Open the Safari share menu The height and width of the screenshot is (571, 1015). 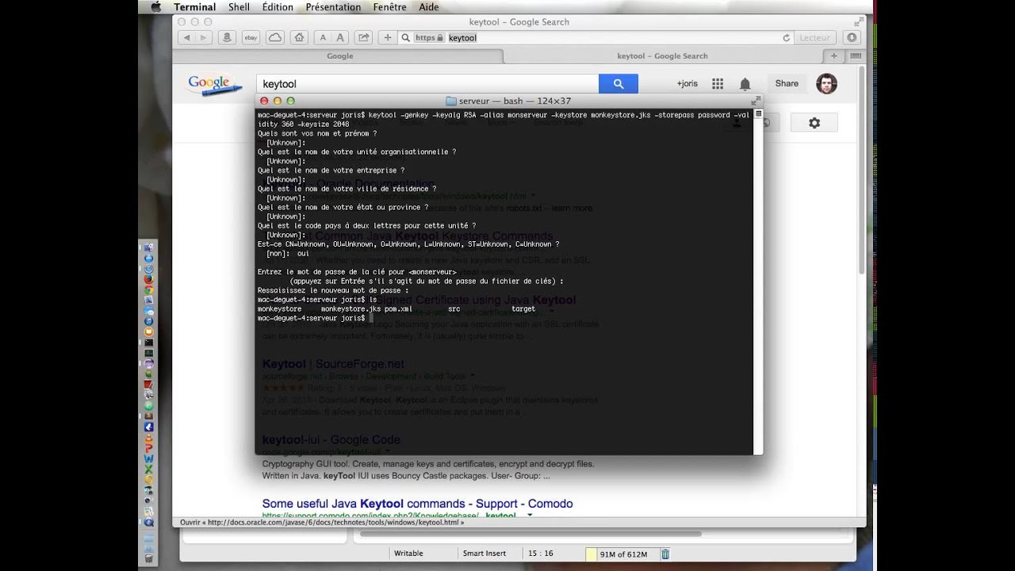coord(364,37)
